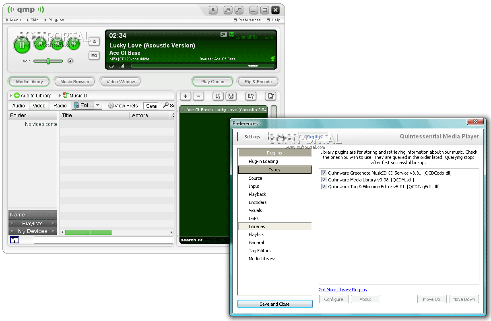Click the second window resize mode icon
This screenshot has width=491, height=321.
tap(239, 10)
